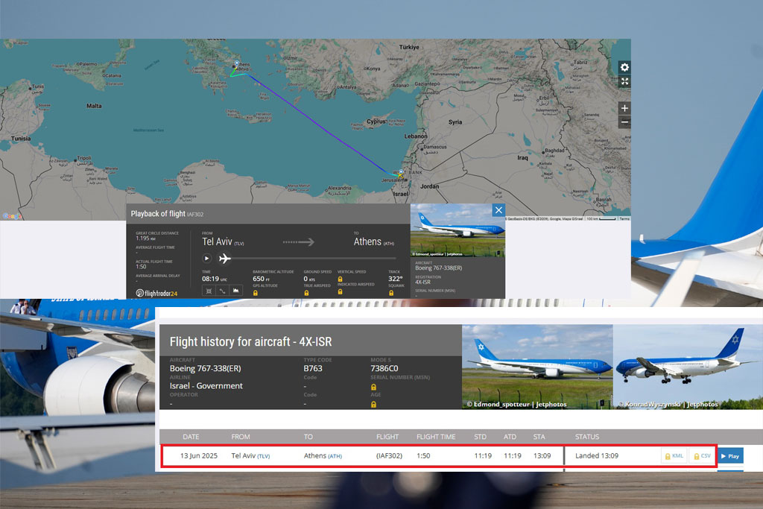
Task: Click the squawk lock icon
Action: pos(390,293)
